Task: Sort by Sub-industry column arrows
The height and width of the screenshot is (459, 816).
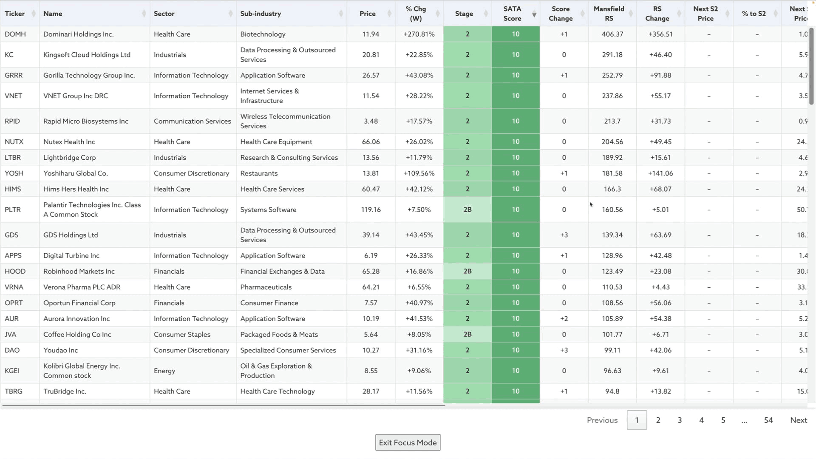Action: [x=341, y=14]
